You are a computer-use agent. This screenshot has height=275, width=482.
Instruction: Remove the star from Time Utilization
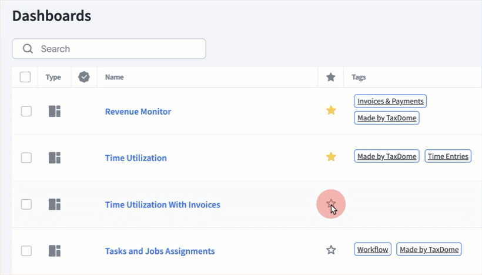(331, 157)
